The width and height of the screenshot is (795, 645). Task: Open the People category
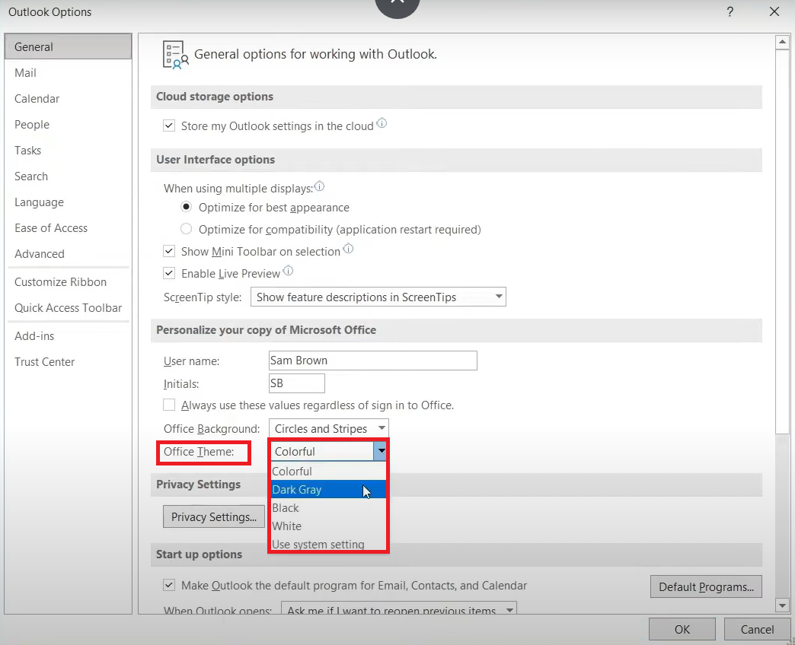pos(68,125)
